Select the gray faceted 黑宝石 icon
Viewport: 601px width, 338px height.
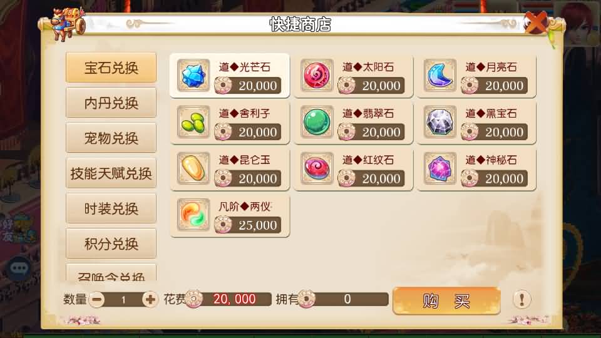440,122
